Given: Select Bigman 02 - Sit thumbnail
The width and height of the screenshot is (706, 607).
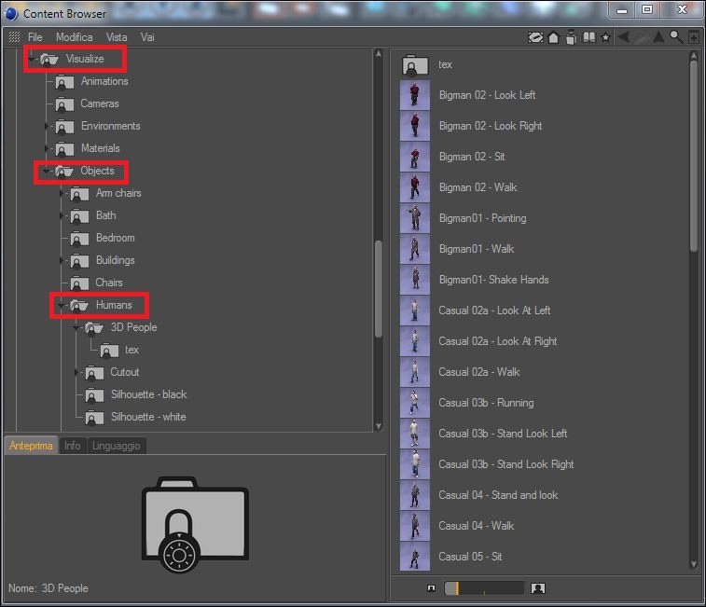Looking at the screenshot, I should pos(415,157).
